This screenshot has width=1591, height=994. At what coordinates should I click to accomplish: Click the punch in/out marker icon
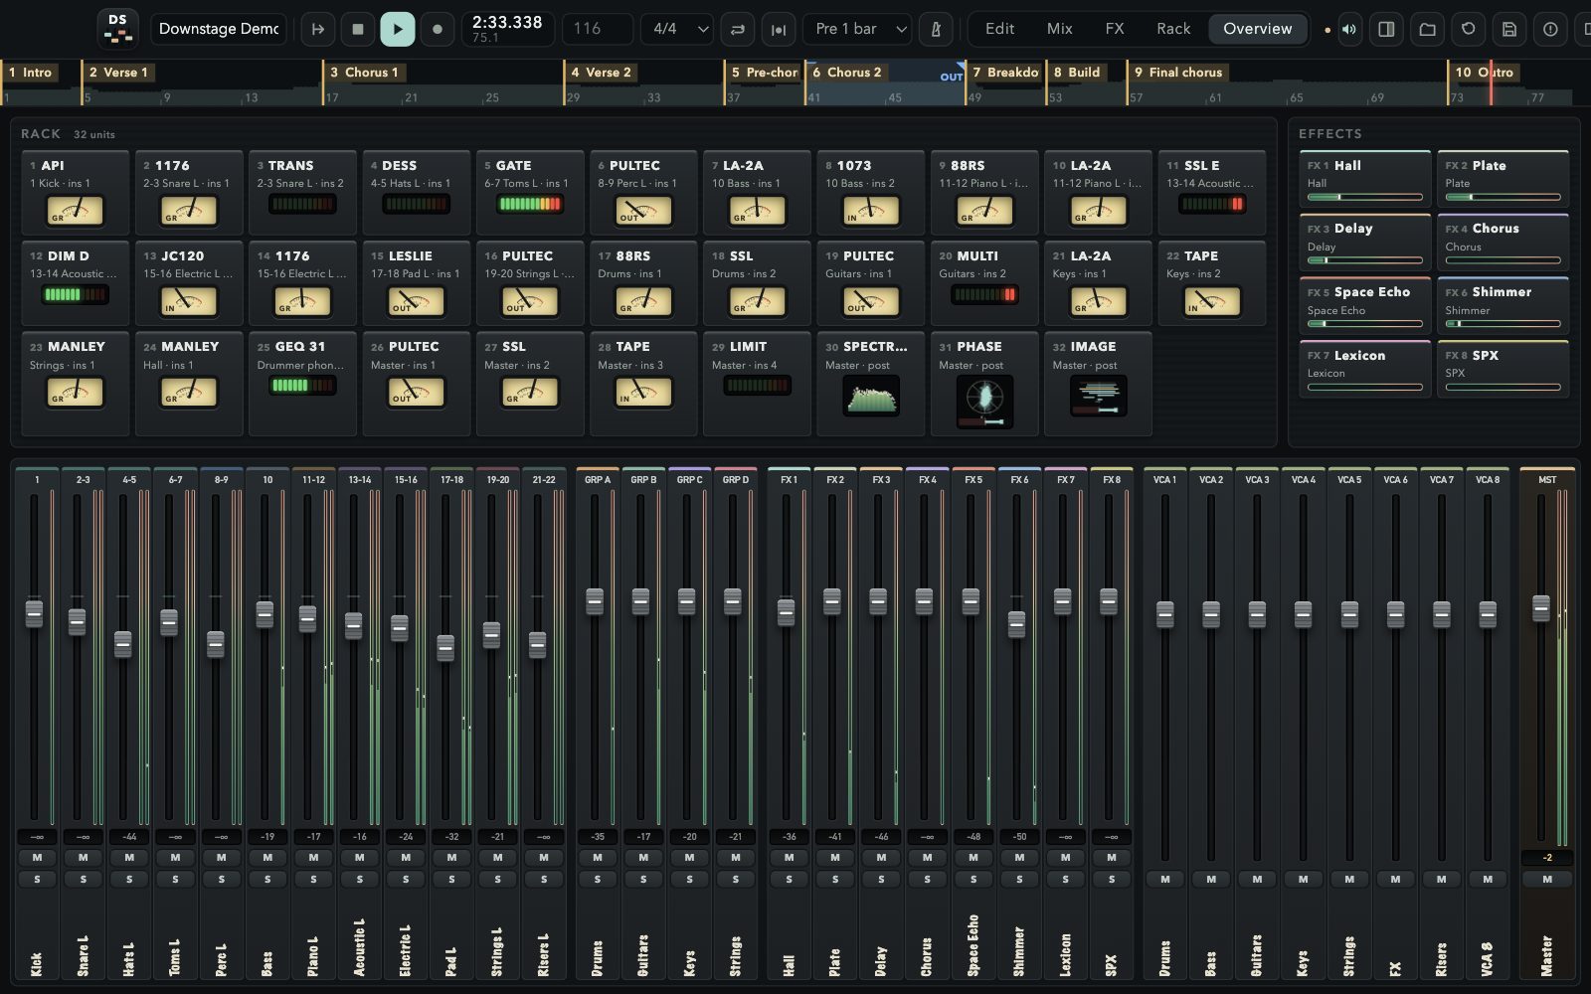click(x=779, y=29)
